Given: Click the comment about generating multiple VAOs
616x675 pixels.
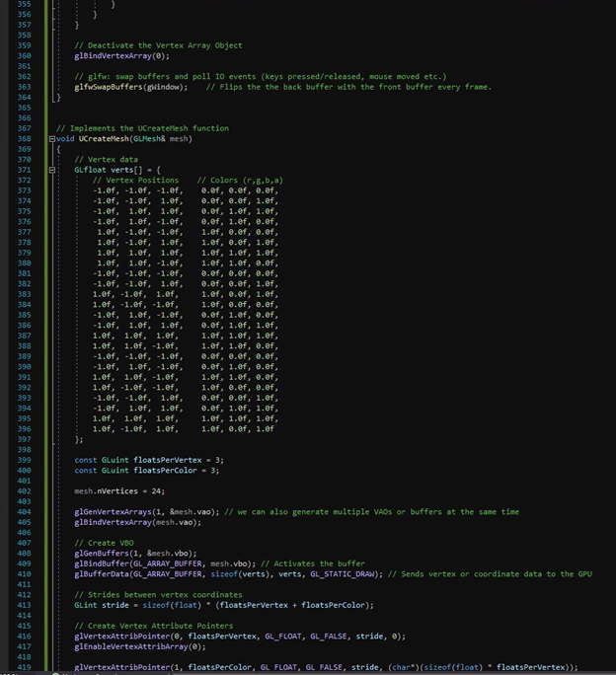Looking at the screenshot, I should point(372,512).
